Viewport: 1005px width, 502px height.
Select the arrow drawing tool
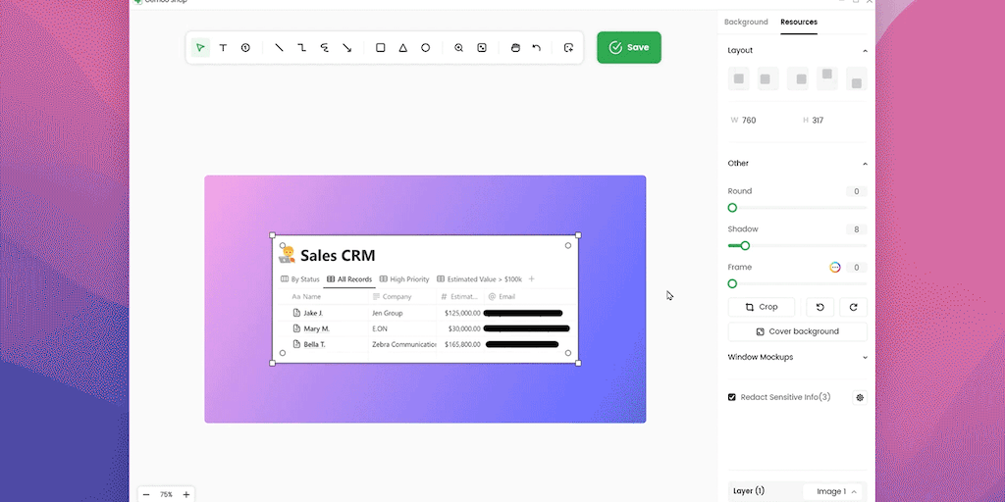(x=346, y=47)
